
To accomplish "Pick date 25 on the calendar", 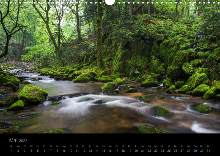I will [169, 151].
